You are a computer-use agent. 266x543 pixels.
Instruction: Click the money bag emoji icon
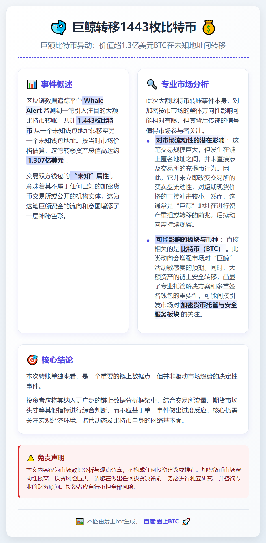[209, 27]
